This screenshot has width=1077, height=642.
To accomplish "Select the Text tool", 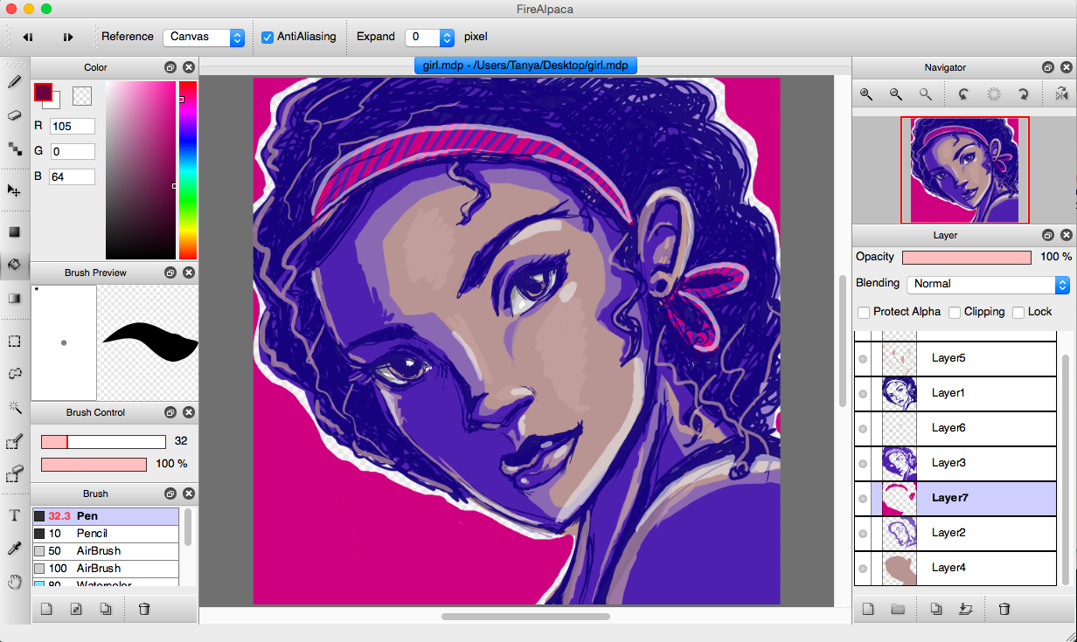I will 14,515.
